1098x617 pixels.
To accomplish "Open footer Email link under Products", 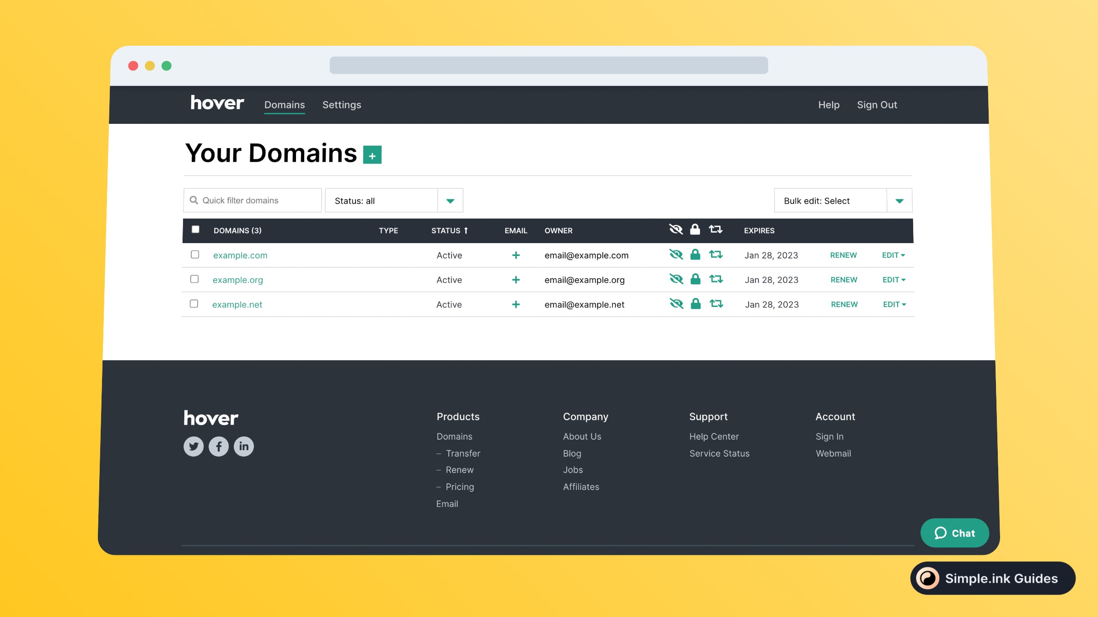I will coord(447,504).
